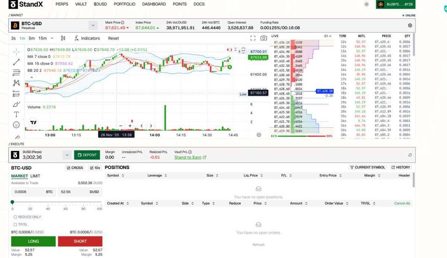Open the timeframe dropdown next to 15m
This screenshot has height=258, width=447.
(51, 38)
